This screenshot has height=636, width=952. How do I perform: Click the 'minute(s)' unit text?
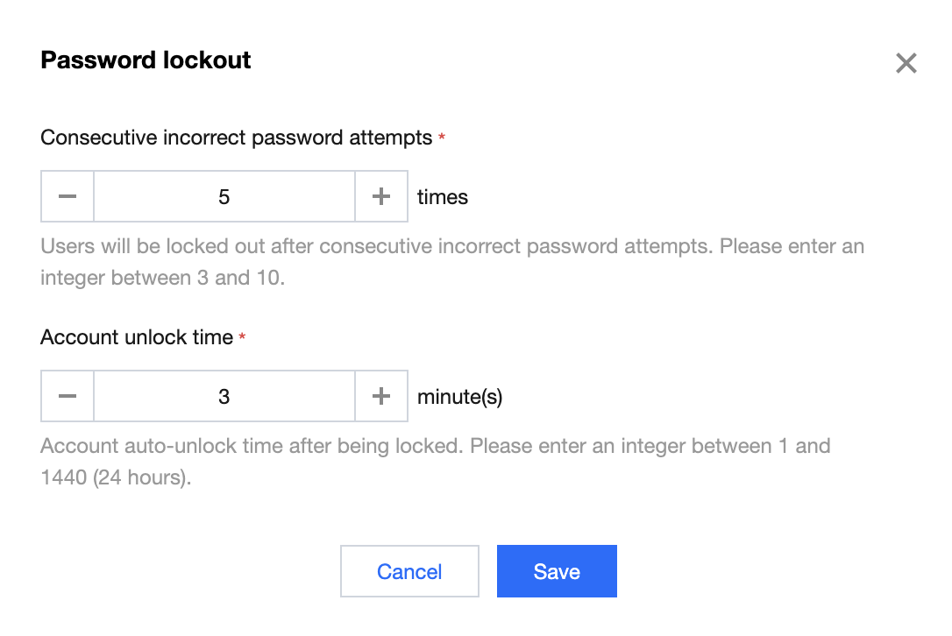[459, 397]
